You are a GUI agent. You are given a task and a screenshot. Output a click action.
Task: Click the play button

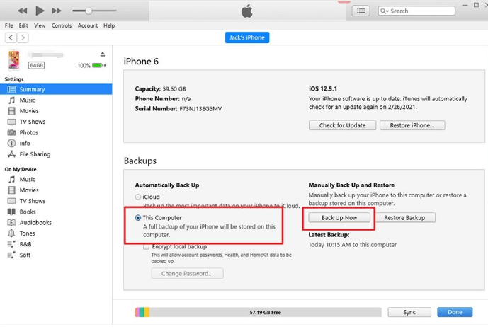40,11
